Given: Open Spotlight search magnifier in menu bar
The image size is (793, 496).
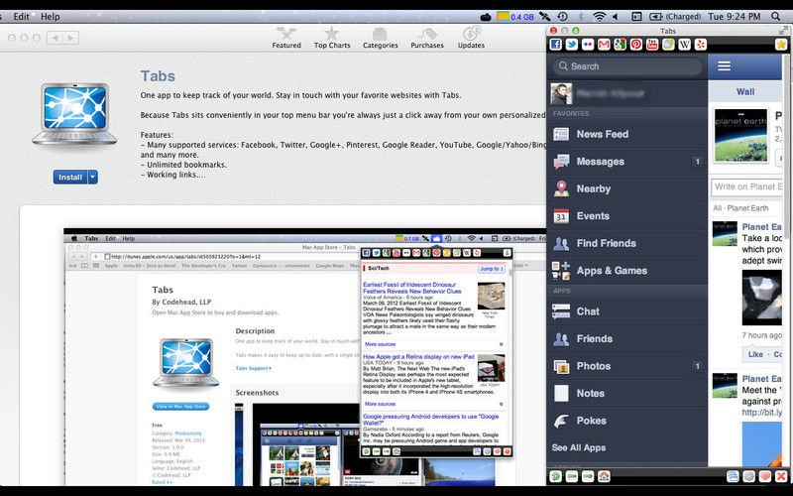Looking at the screenshot, I should (776, 17).
